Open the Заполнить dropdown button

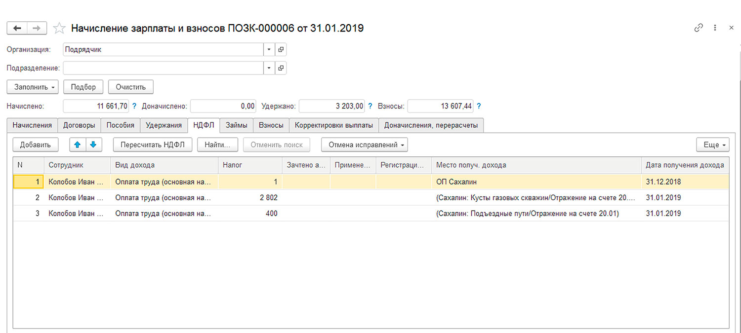point(33,87)
